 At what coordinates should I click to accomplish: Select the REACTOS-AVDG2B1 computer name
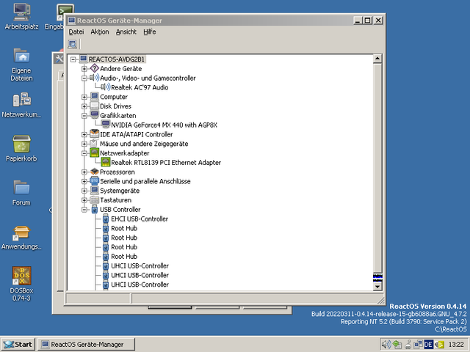tap(116, 59)
